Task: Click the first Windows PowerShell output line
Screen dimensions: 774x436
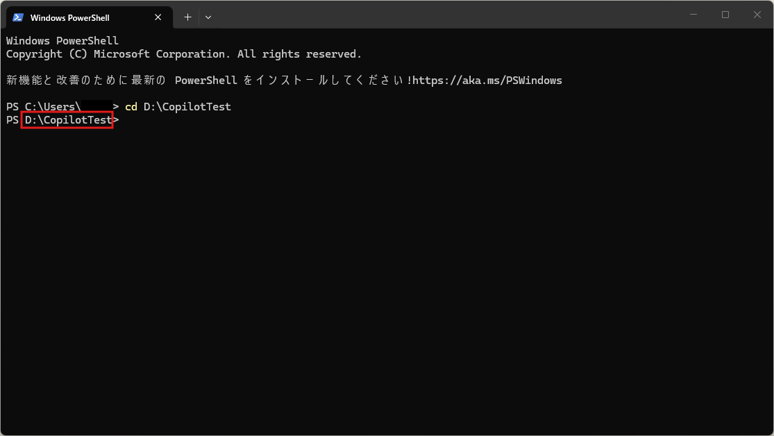Action: (x=62, y=41)
